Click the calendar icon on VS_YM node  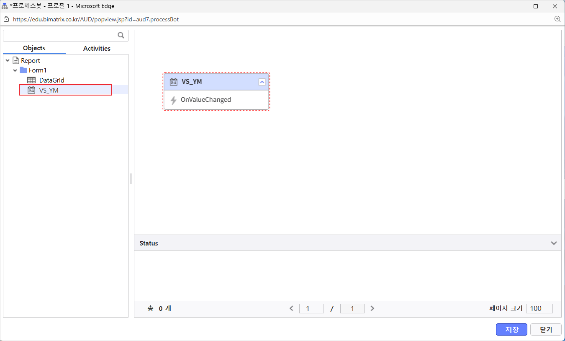pos(173,82)
